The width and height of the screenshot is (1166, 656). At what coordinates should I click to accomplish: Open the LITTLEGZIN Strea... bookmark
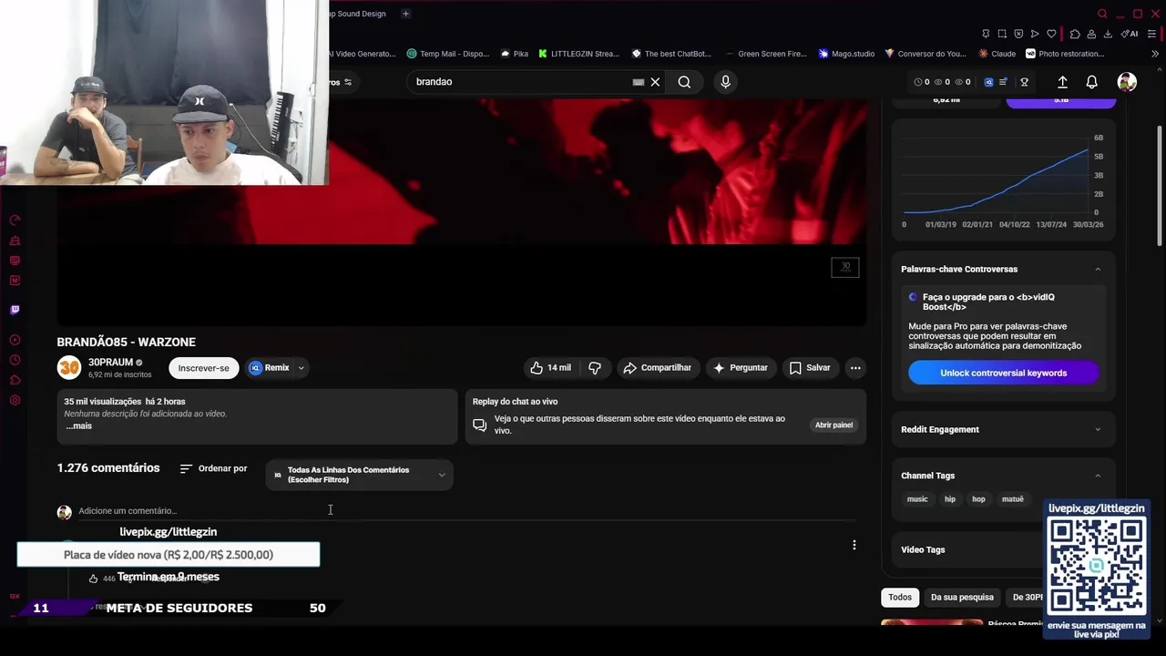tap(578, 54)
